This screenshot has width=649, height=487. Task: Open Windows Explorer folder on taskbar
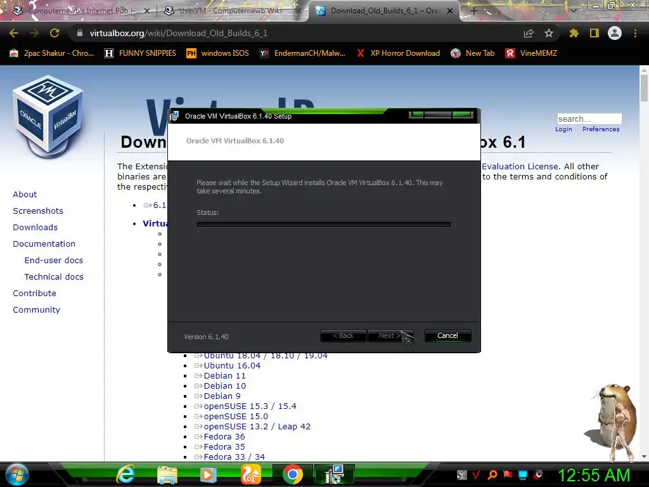(167, 474)
